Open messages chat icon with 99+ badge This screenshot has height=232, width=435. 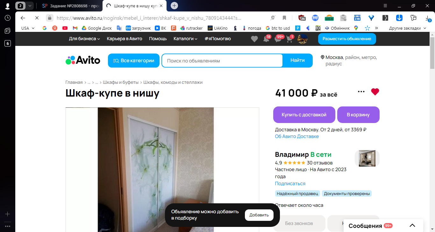pos(279,39)
